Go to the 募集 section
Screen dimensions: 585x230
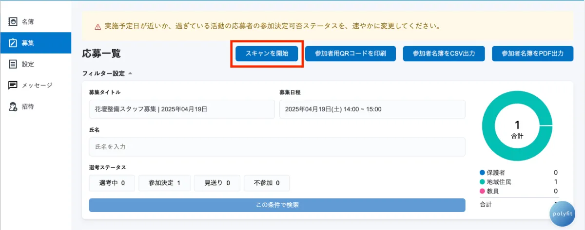(x=36, y=43)
